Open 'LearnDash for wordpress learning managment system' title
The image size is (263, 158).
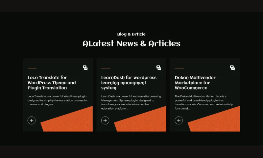(129, 83)
